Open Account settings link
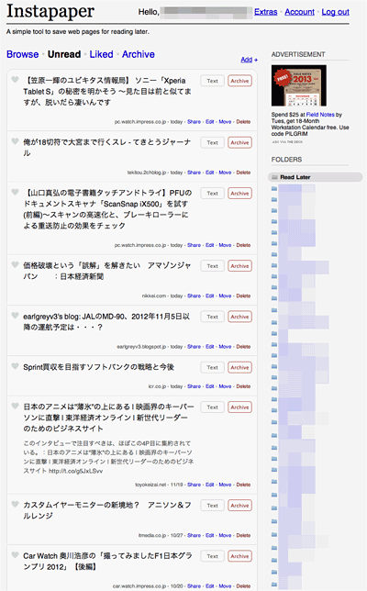This screenshot has width=367, height=591. 299,12
